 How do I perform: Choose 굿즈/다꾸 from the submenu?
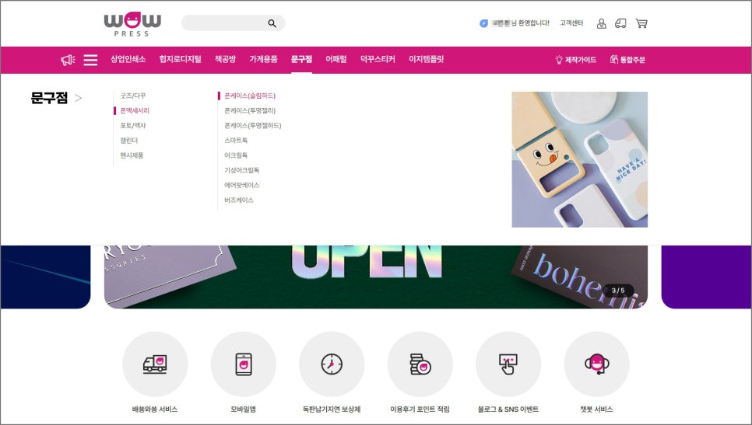pyautogui.click(x=133, y=96)
